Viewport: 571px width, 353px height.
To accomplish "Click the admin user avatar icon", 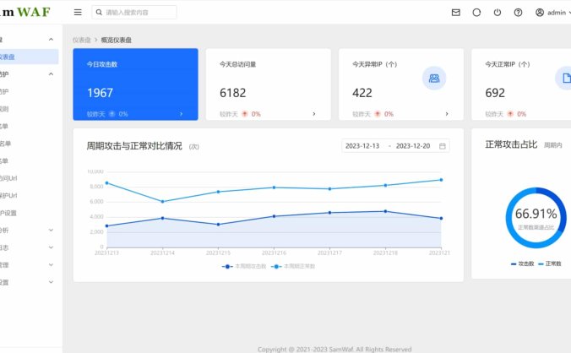I will click(x=539, y=13).
